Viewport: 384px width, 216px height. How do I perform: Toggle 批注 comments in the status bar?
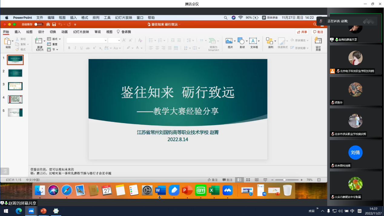pos(227,180)
